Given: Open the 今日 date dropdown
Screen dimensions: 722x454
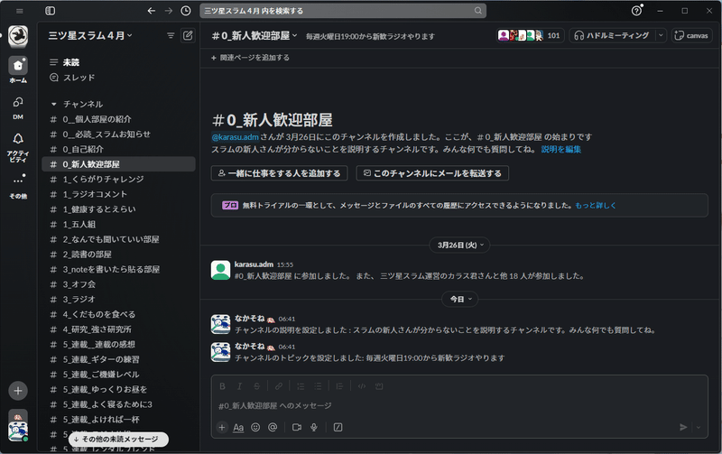Looking at the screenshot, I should pyautogui.click(x=460, y=300).
